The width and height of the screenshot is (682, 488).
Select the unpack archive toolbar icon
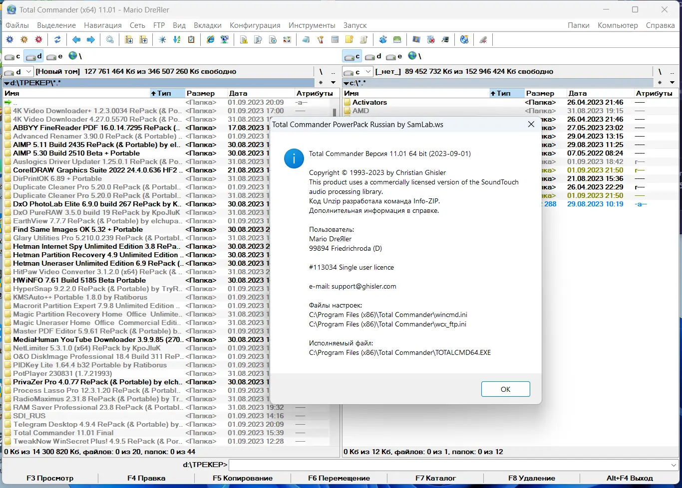[144, 39]
